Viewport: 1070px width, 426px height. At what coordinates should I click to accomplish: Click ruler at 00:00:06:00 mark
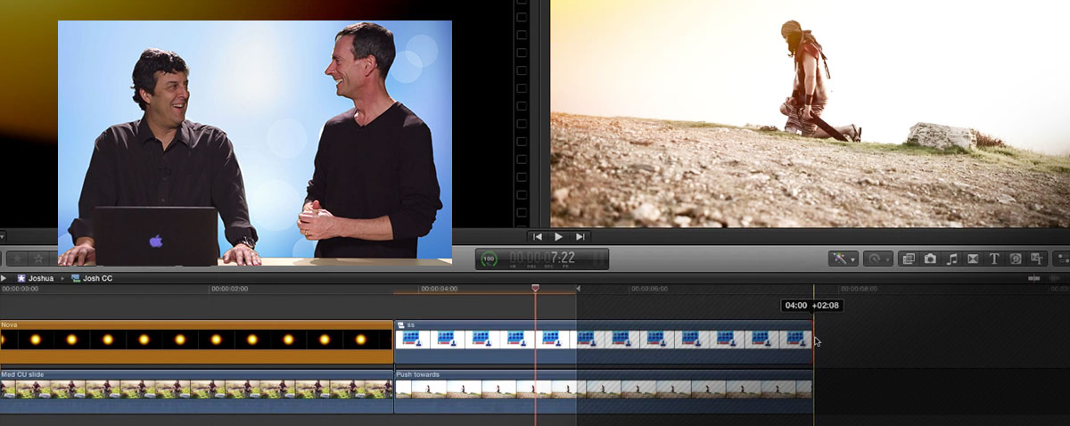649,289
